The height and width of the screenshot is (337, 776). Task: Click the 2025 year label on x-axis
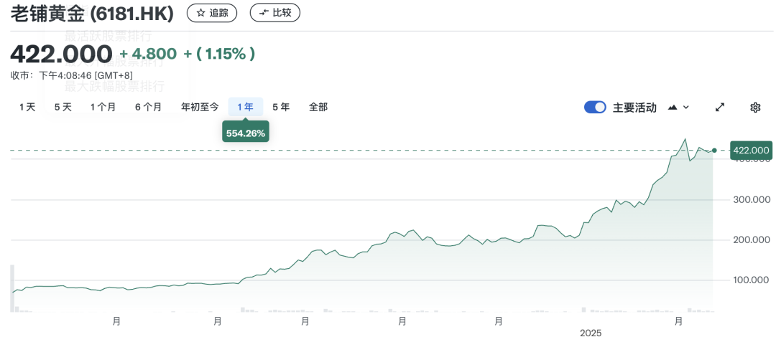pyautogui.click(x=590, y=333)
